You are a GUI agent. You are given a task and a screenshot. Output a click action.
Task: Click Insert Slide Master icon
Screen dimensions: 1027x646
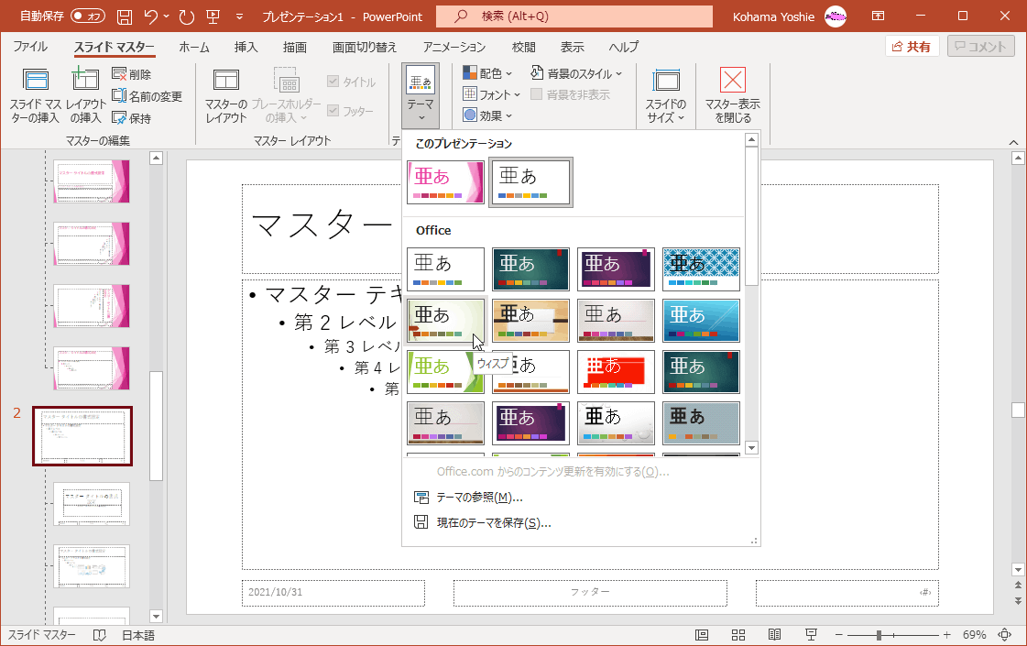pos(36,80)
